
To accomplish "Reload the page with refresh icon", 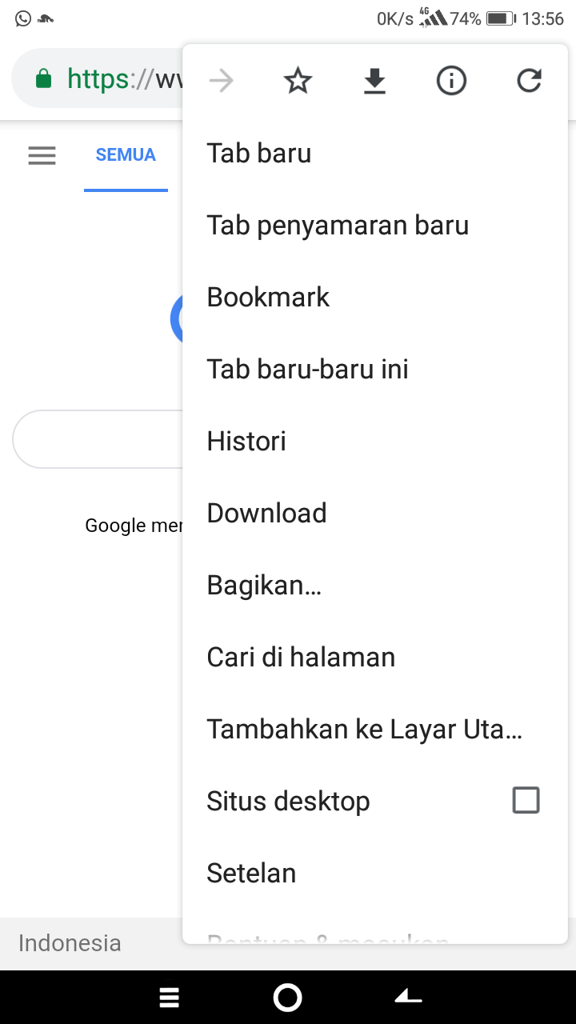I will [529, 81].
